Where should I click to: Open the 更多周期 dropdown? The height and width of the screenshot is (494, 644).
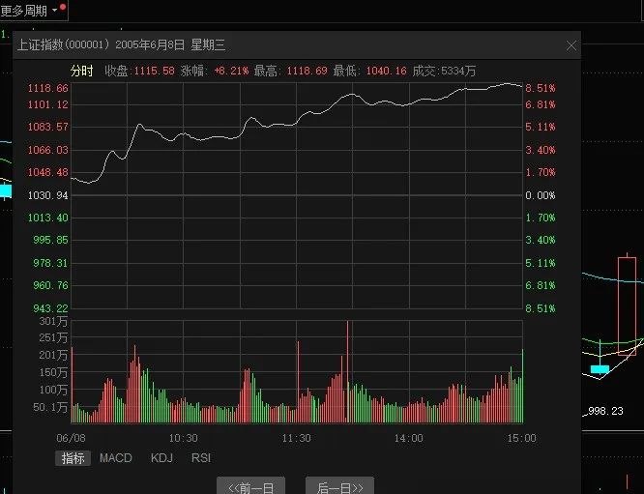click(29, 11)
